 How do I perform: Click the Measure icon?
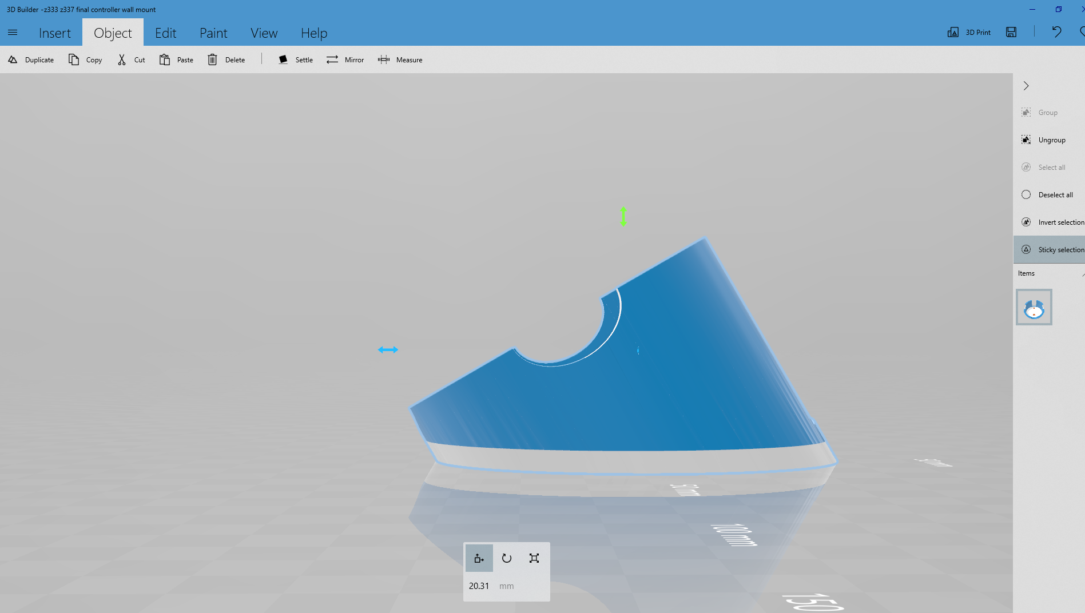(x=384, y=59)
